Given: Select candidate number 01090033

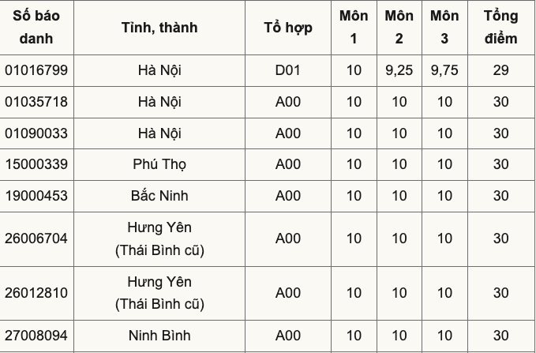Looking at the screenshot, I should tap(36, 133).
